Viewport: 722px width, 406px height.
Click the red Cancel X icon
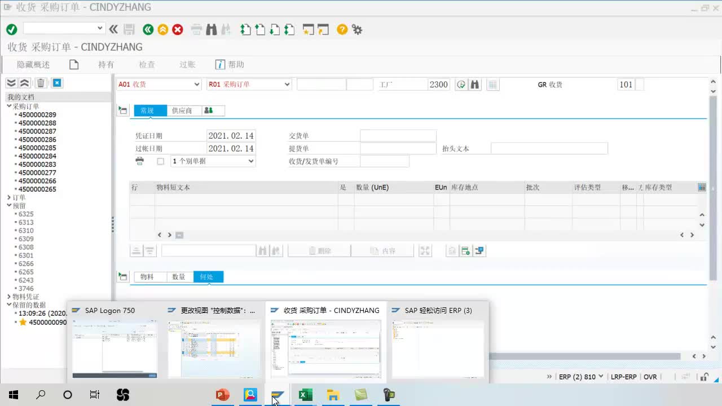177,29
